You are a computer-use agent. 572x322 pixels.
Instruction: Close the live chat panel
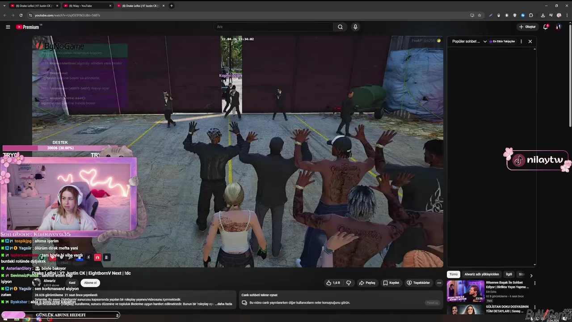pyautogui.click(x=530, y=41)
